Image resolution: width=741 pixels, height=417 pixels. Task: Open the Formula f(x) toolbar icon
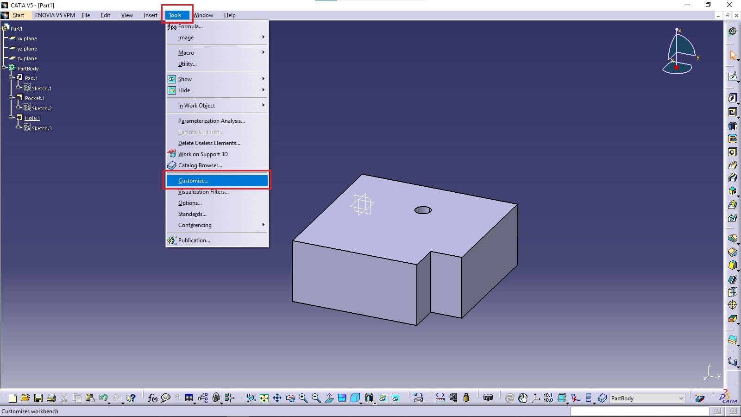coord(152,398)
